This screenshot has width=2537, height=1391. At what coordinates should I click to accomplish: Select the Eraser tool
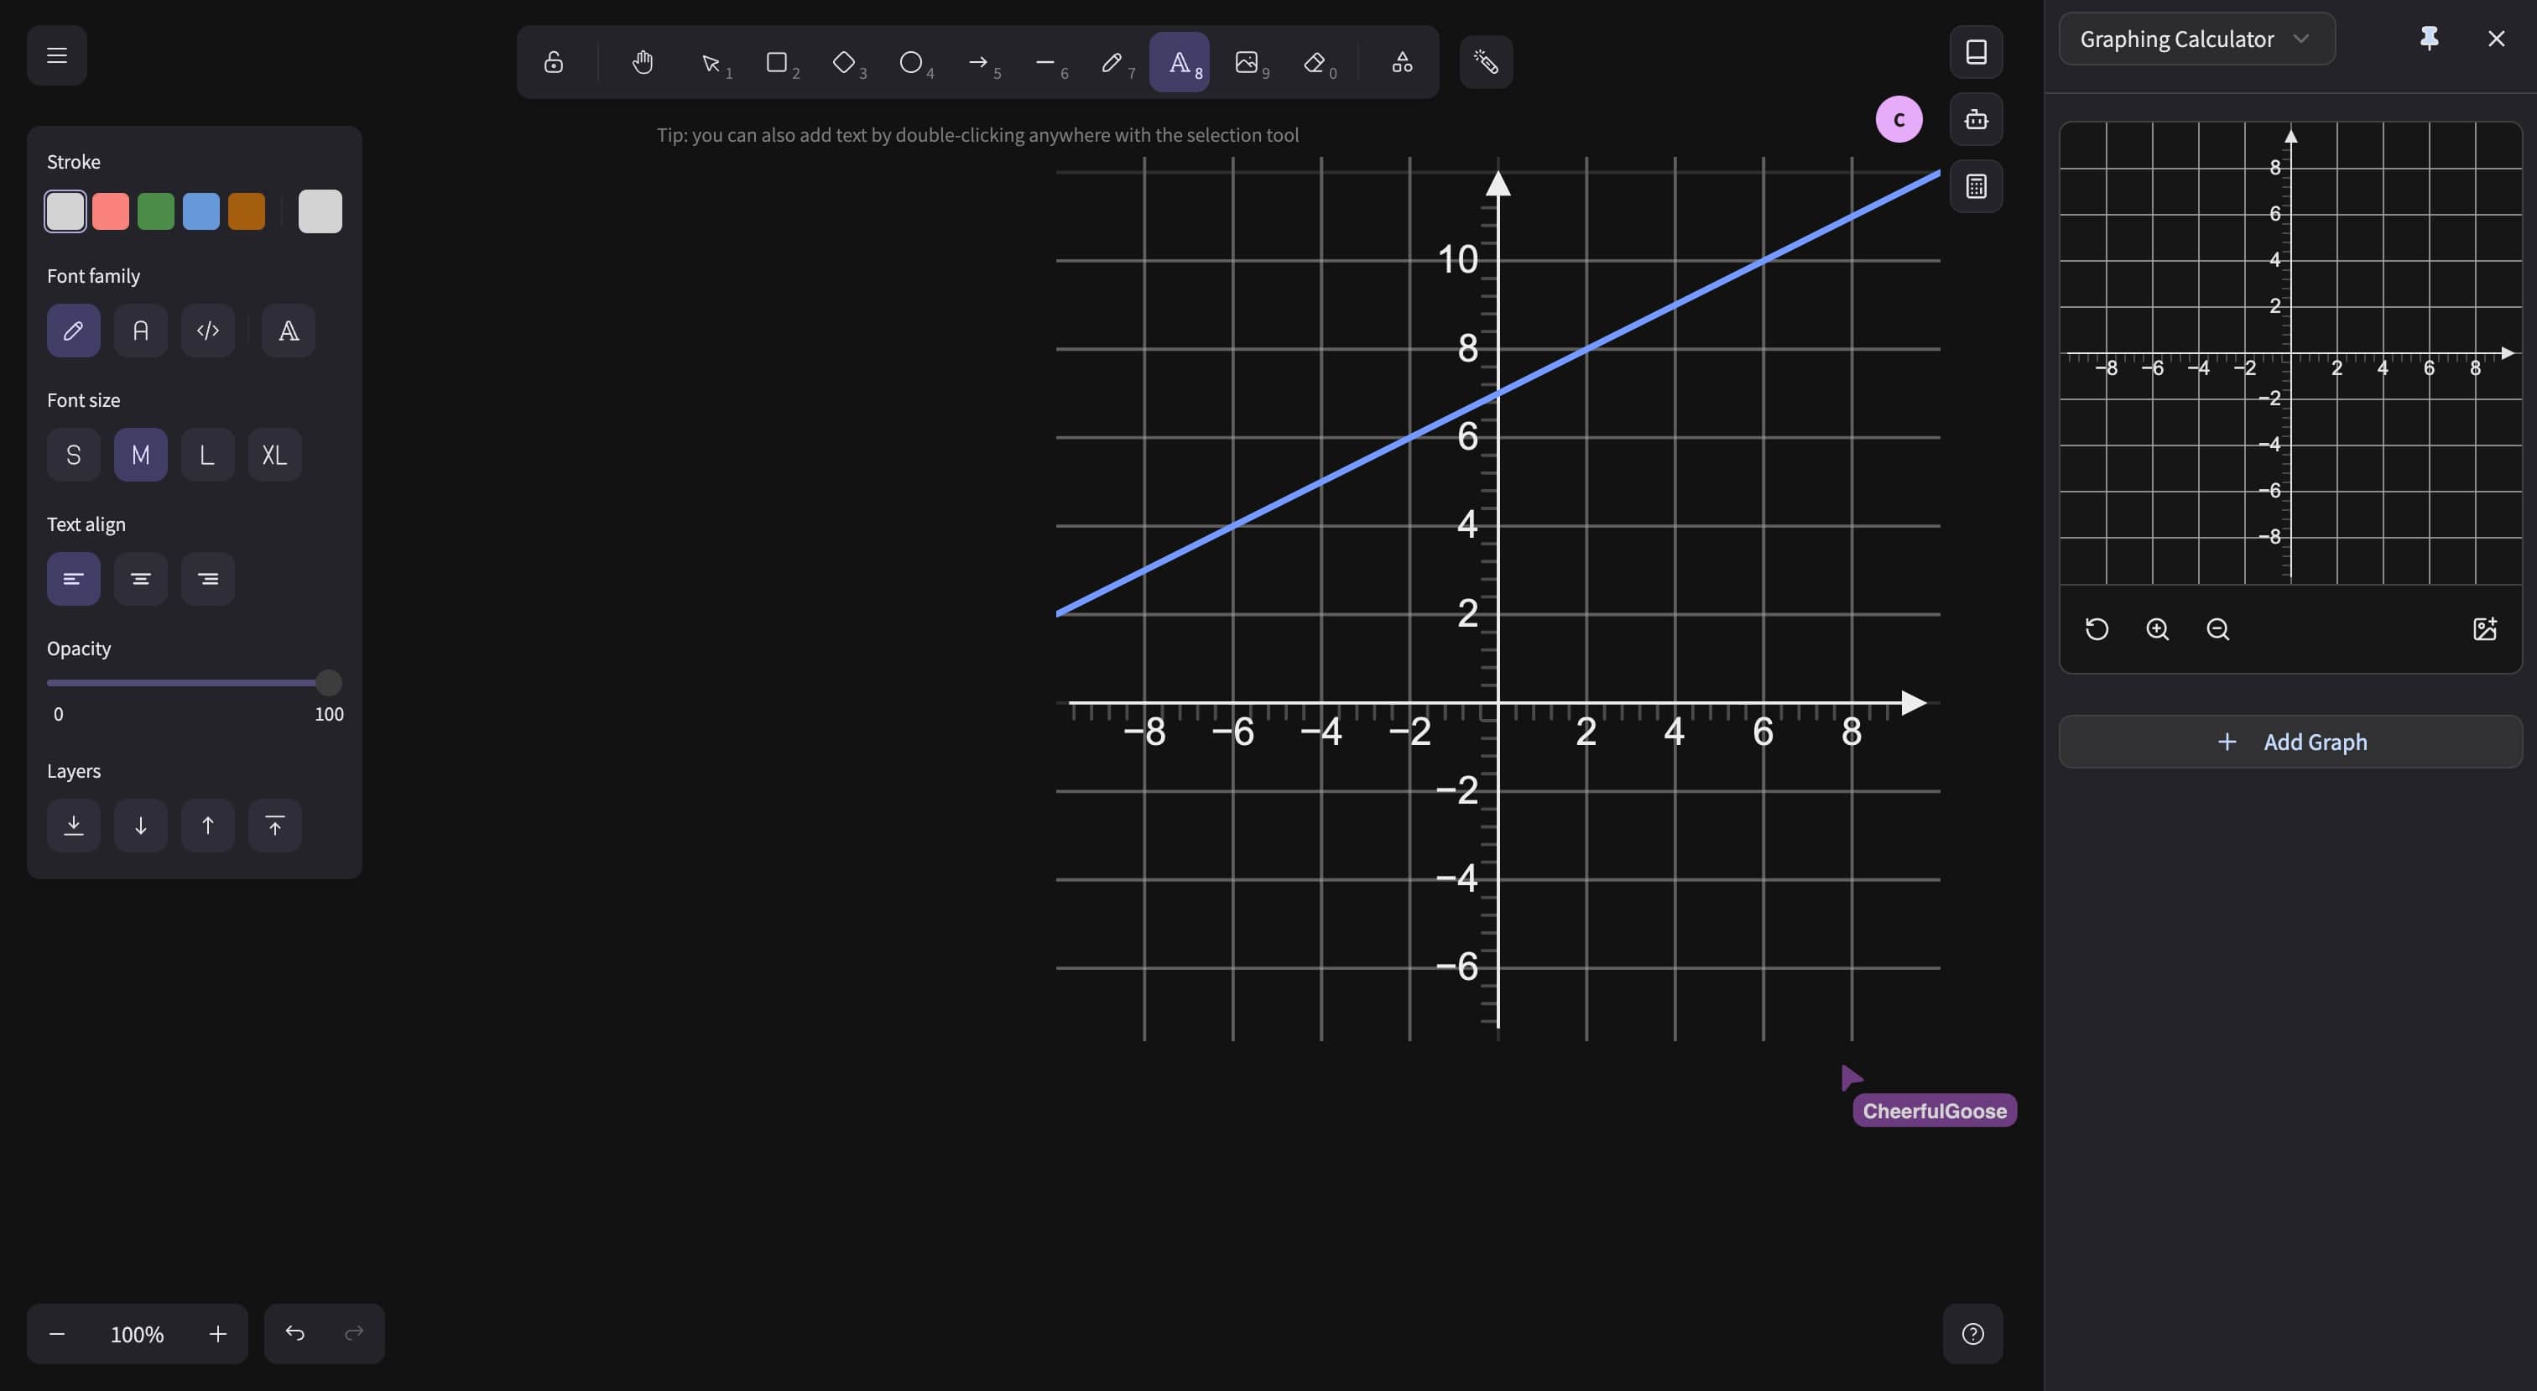tap(1315, 63)
